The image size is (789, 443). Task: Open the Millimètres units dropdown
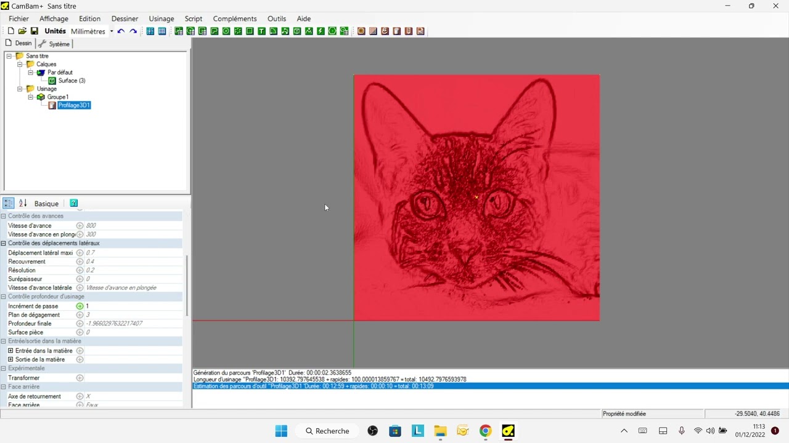(112, 31)
